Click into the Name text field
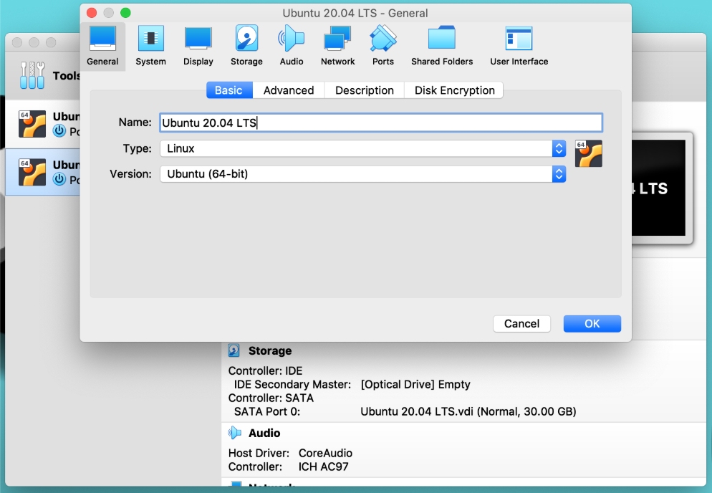Image resolution: width=712 pixels, height=493 pixels. 381,123
